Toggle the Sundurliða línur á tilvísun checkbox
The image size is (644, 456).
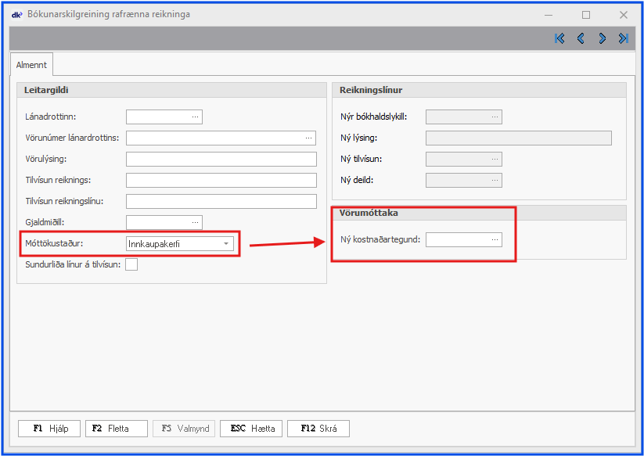coord(131,264)
